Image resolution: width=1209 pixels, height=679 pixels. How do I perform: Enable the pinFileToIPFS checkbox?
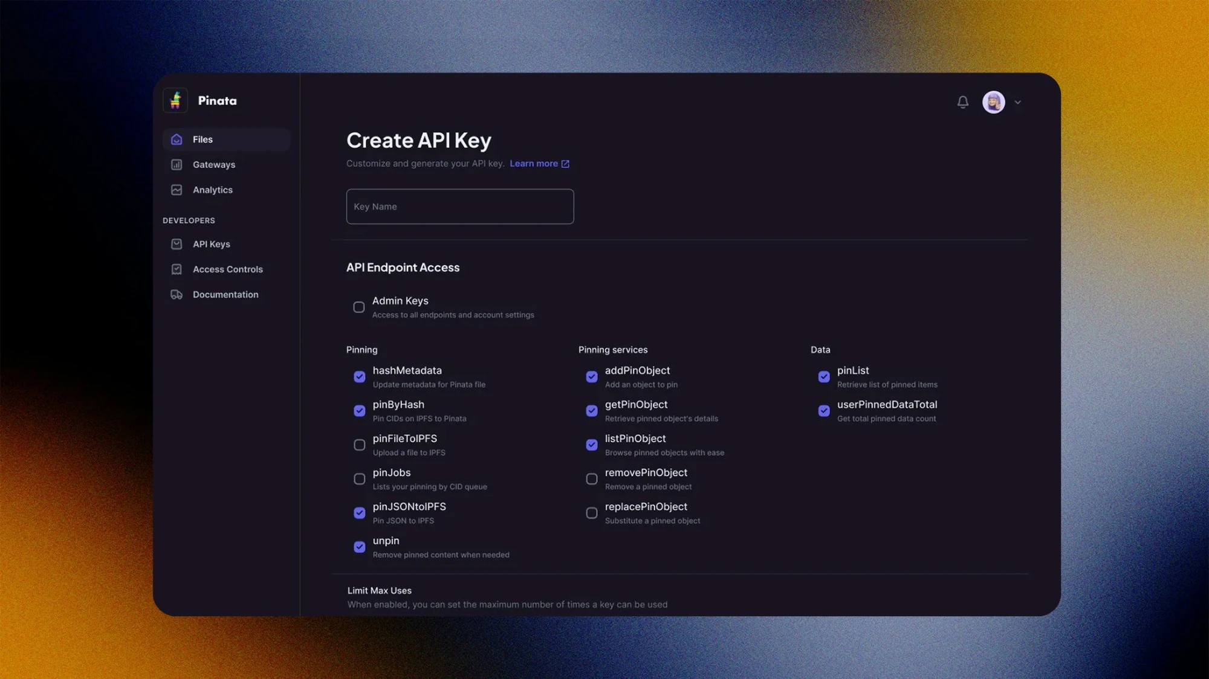pos(360,445)
